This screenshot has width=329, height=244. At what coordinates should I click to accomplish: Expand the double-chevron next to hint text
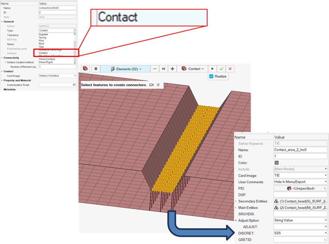click(158, 85)
